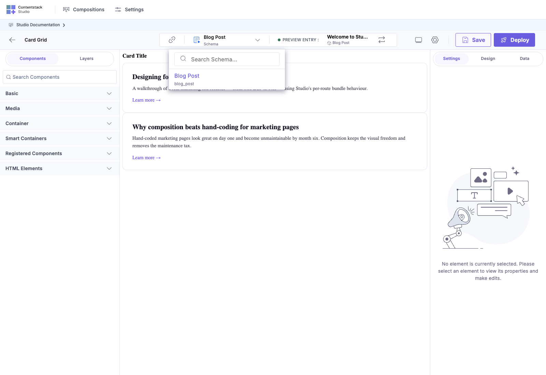This screenshot has height=375, width=546.
Task: Expand the Basic components section
Action: [60, 93]
